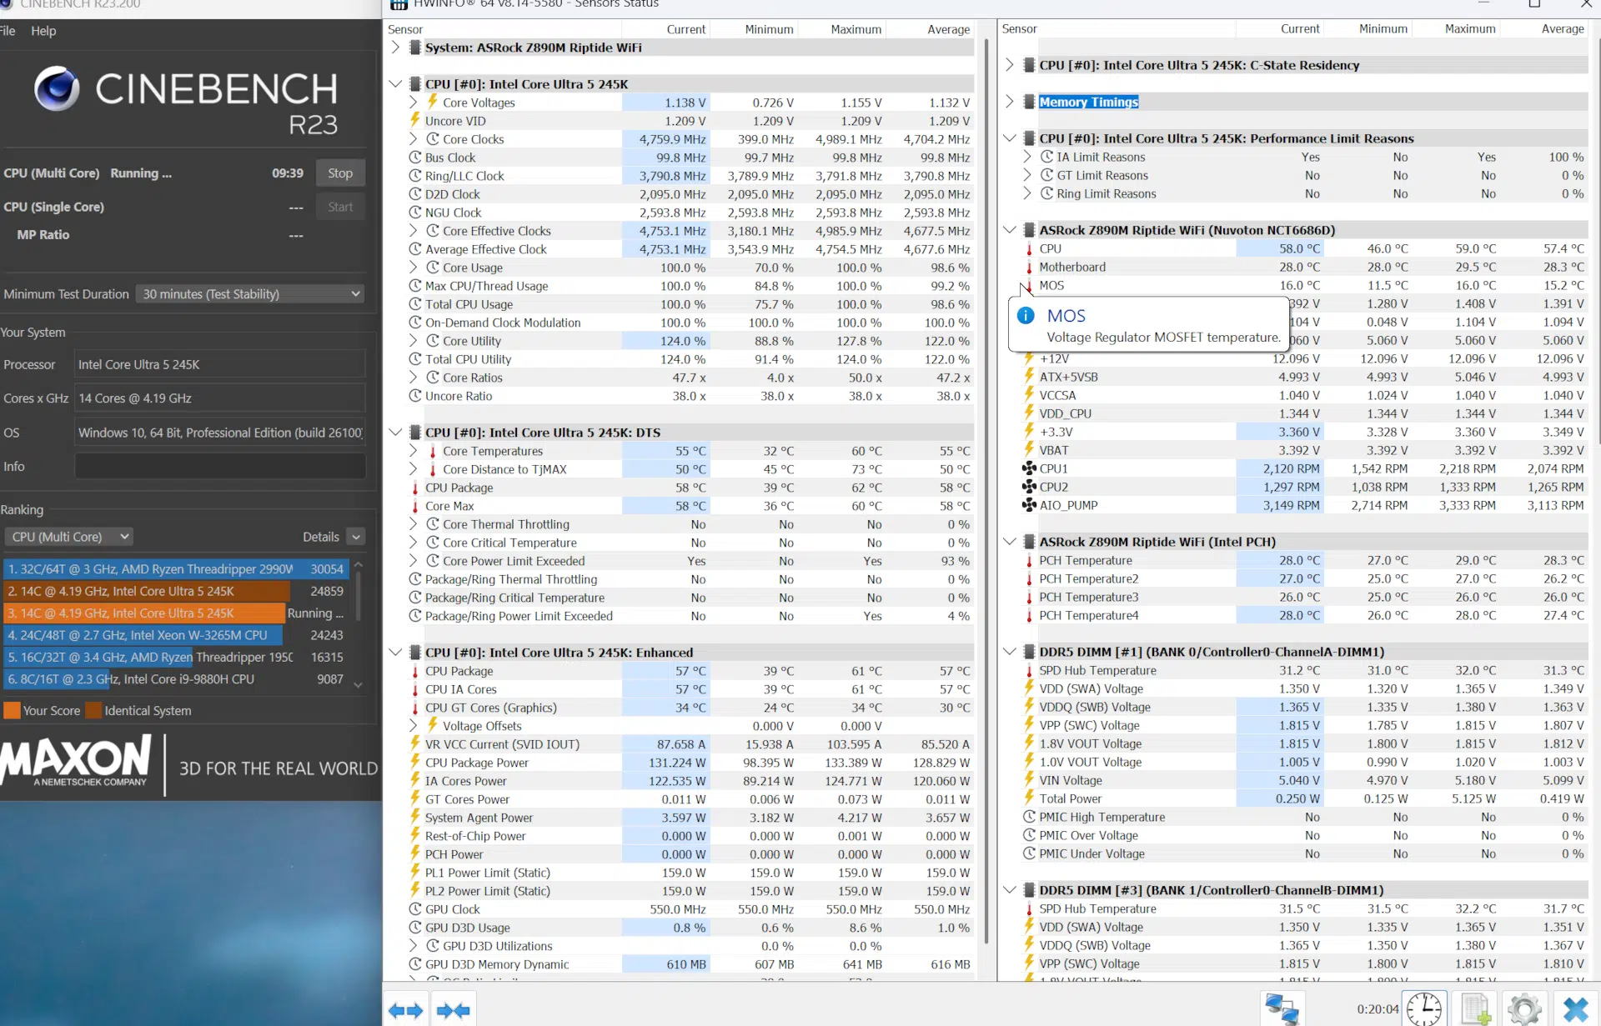Click the clock icon beside PMIC High Temperature
Viewport: 1601px width, 1026px height.
(x=1029, y=817)
